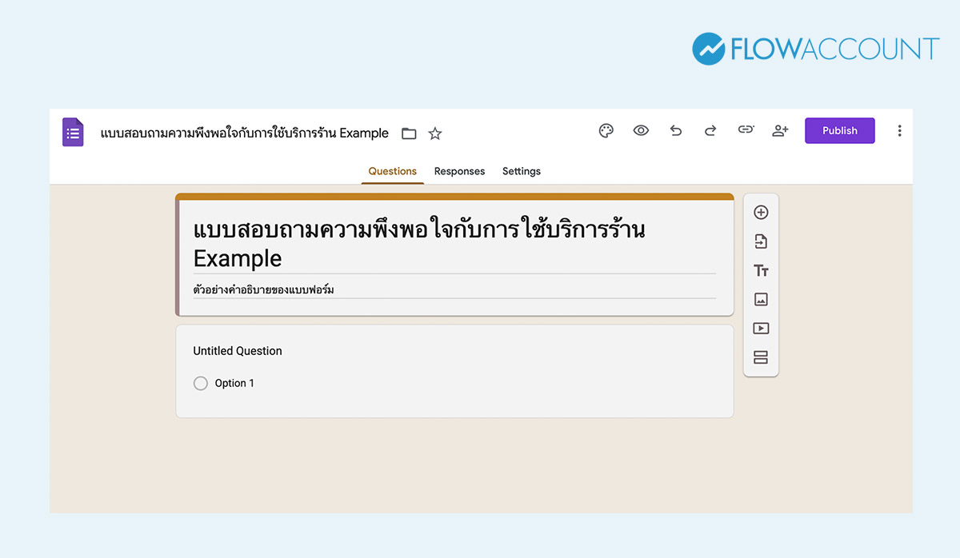Image resolution: width=960 pixels, height=558 pixels.
Task: Undo the last change
Action: (676, 130)
